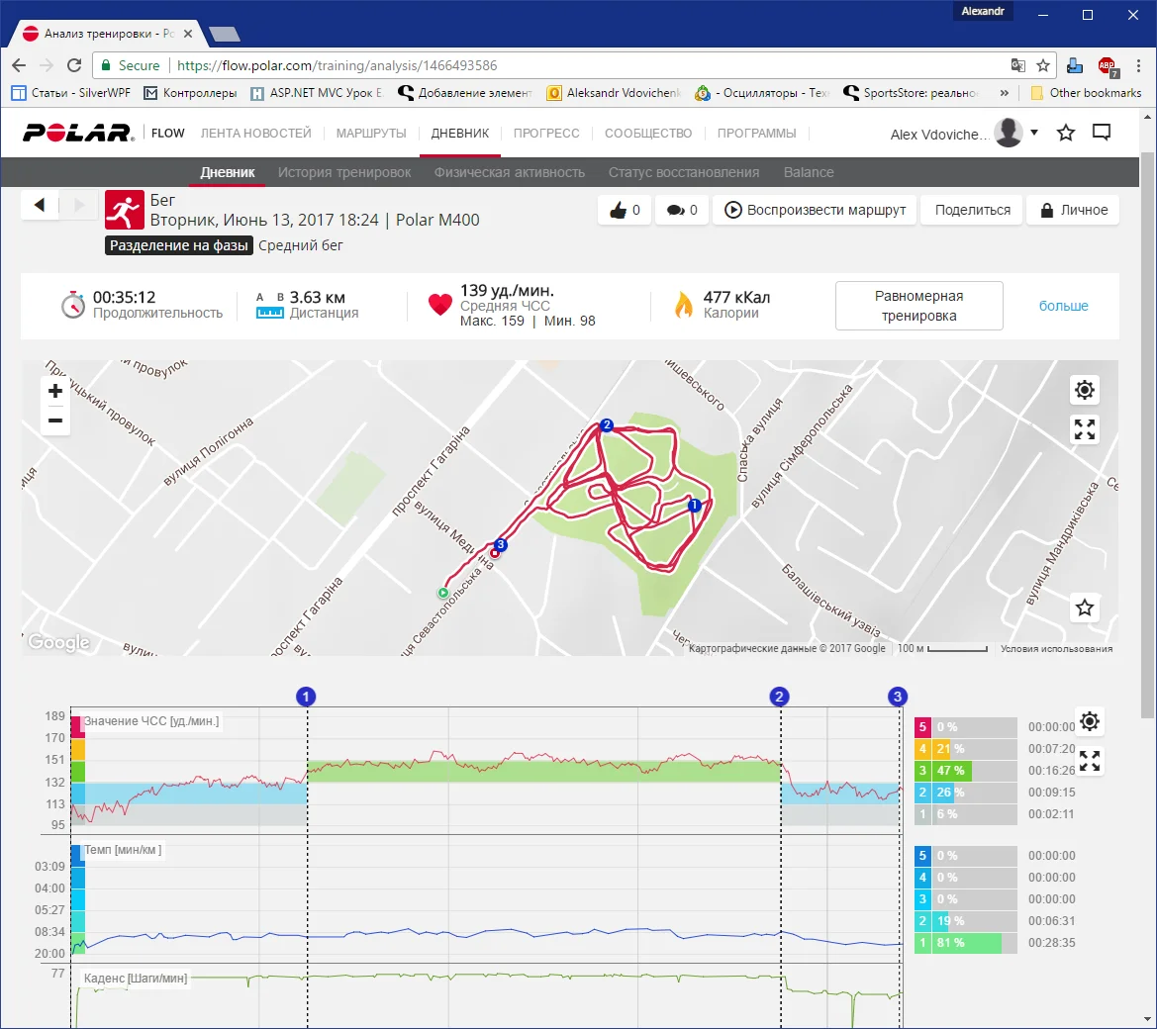Click the map zoom out minus button
Viewport: 1157px width, 1029px height.
click(55, 421)
